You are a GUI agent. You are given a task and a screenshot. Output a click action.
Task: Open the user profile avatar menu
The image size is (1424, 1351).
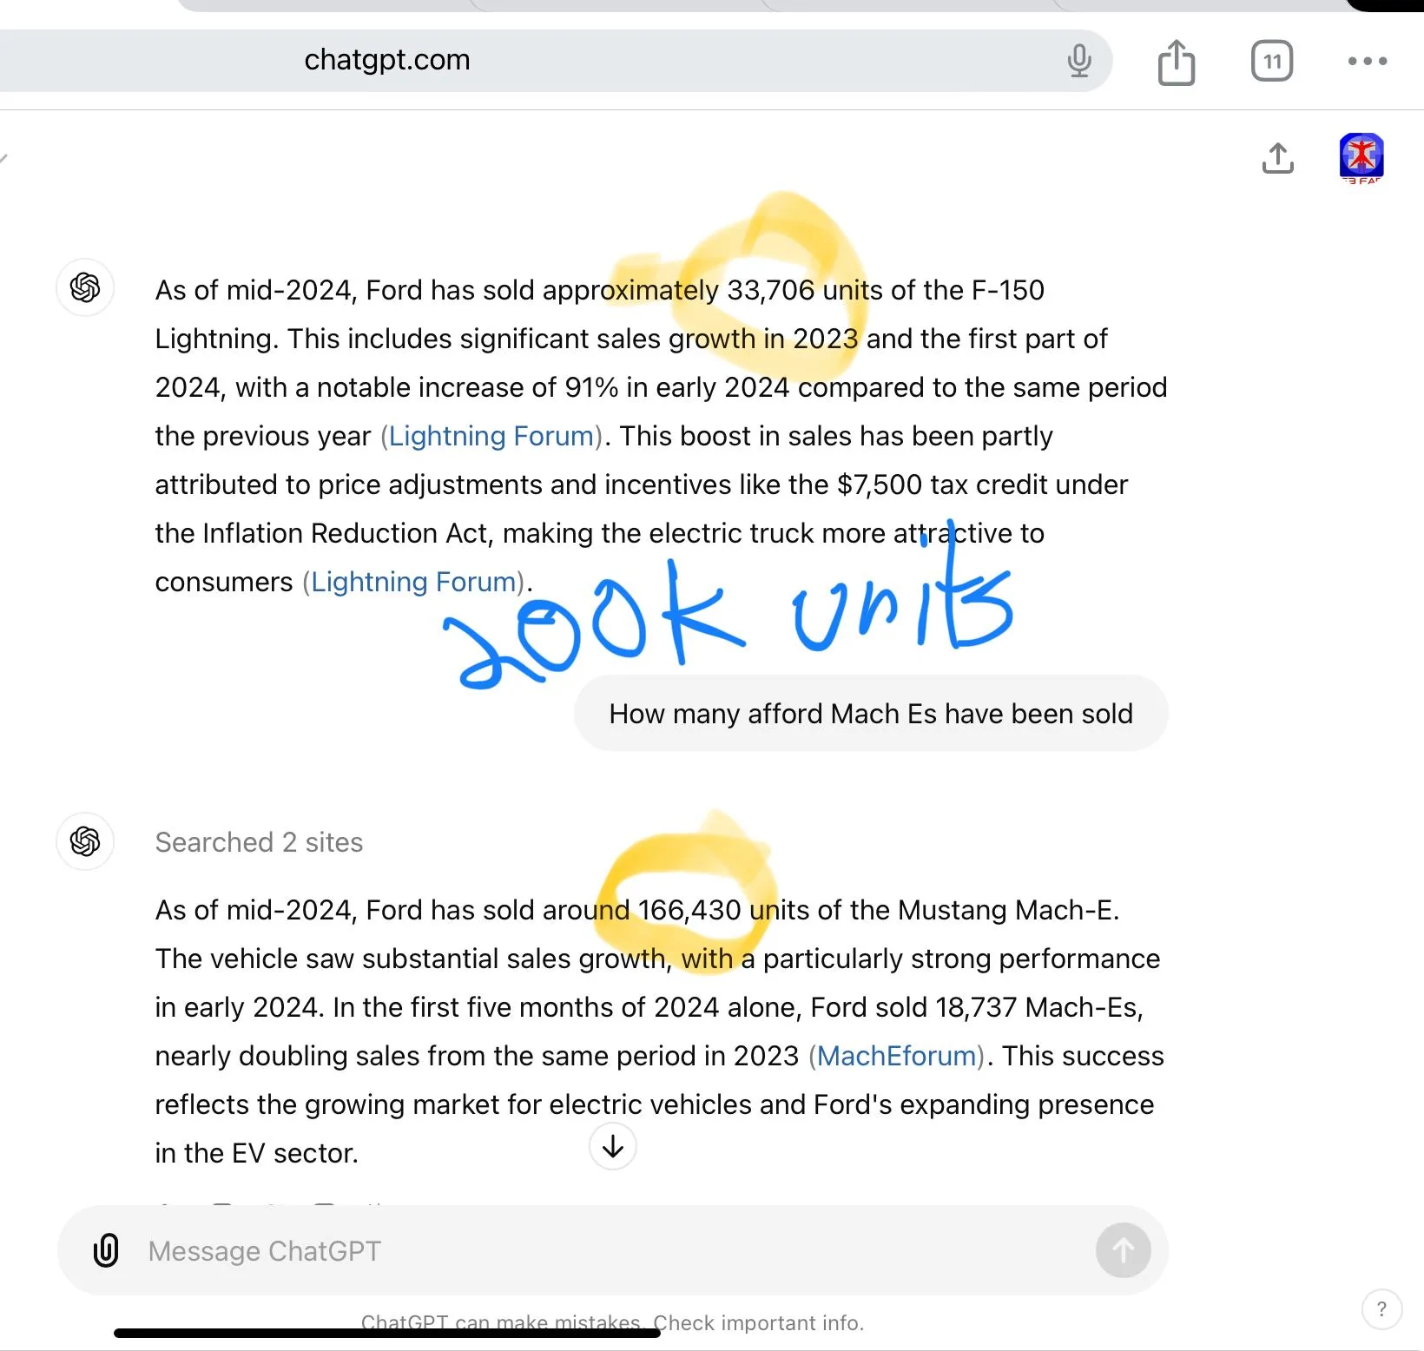1361,157
